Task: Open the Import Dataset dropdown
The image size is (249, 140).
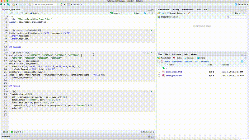Action: pos(176,13)
